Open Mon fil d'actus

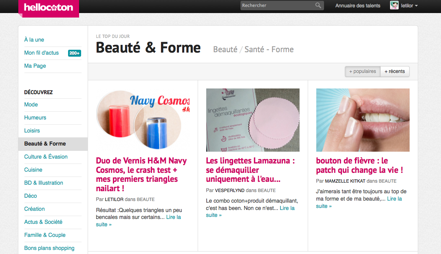pyautogui.click(x=41, y=53)
